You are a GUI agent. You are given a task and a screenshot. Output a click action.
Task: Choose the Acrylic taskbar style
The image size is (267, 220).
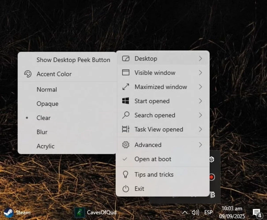(46, 146)
